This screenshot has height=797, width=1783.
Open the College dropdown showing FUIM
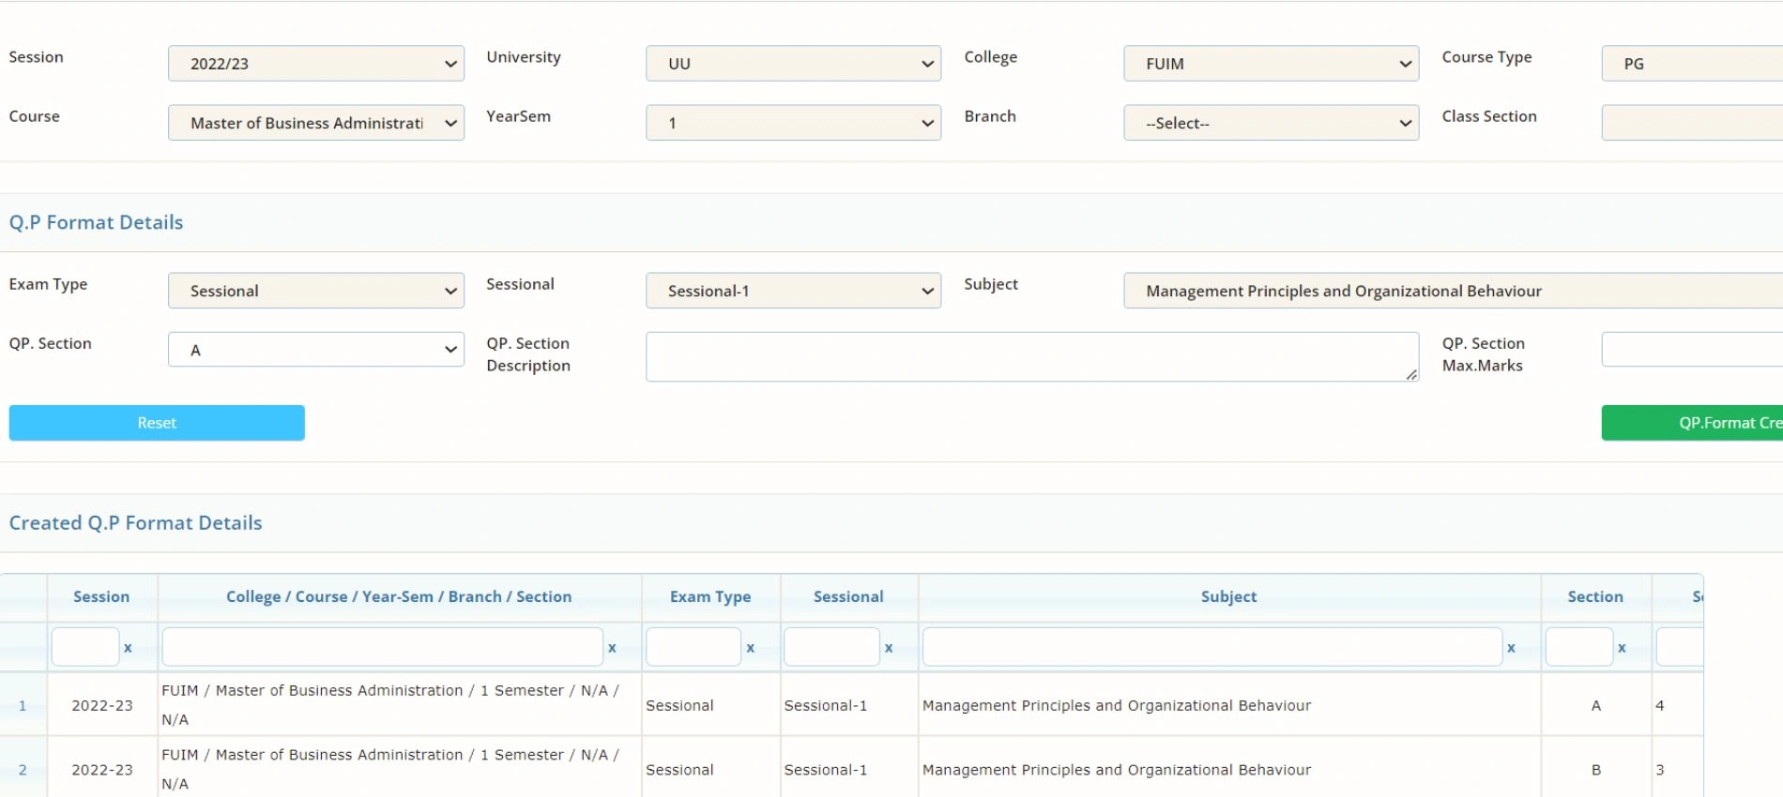pos(1271,64)
